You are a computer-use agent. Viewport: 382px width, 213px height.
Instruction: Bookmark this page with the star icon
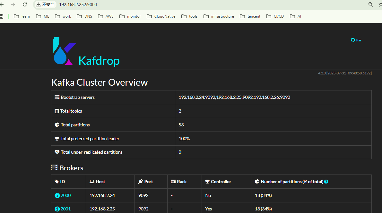pos(380,4)
